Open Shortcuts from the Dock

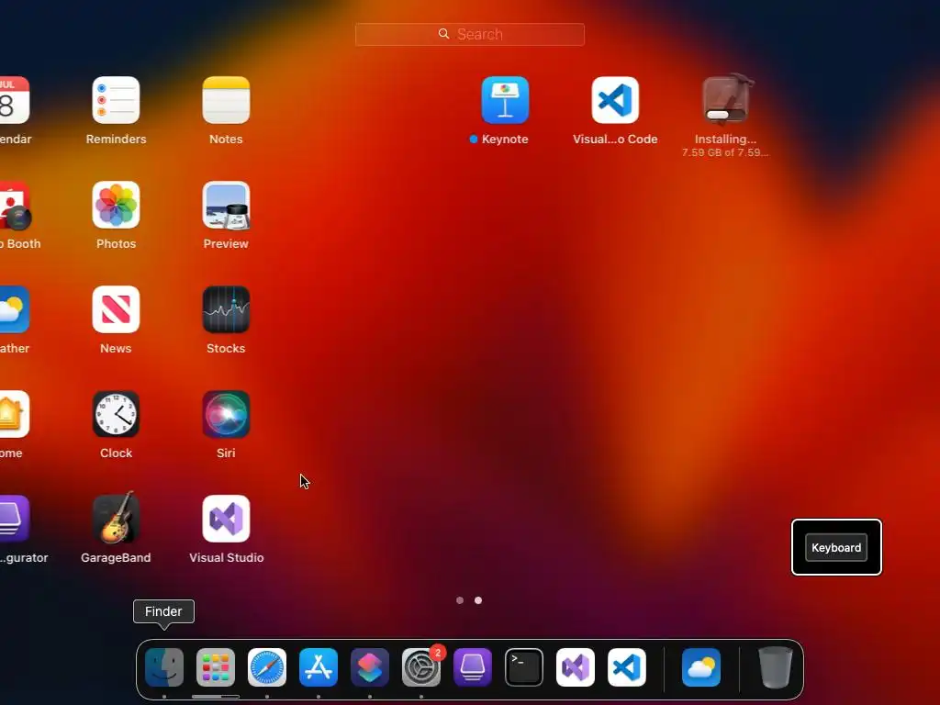370,667
